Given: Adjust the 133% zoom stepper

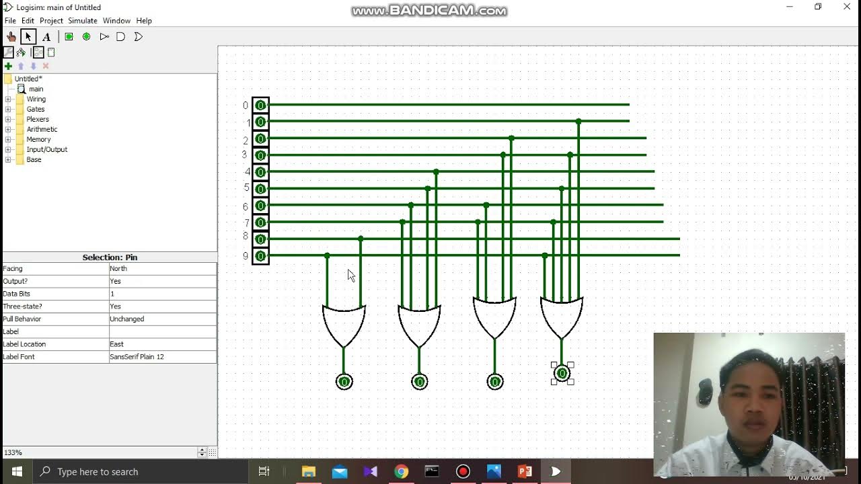Looking at the screenshot, I should 202,452.
